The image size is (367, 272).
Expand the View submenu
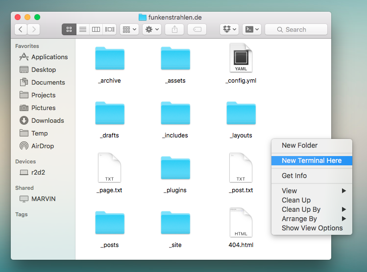tap(312, 191)
